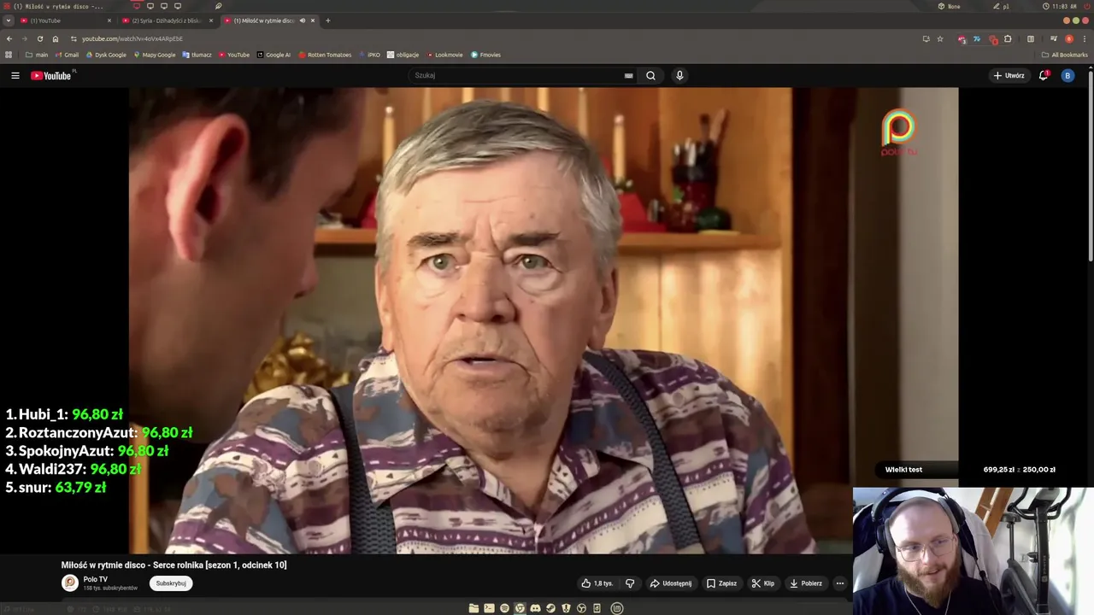Subscribe to Polo TV with Subskrybuj
1094x615 pixels.
[x=171, y=583]
